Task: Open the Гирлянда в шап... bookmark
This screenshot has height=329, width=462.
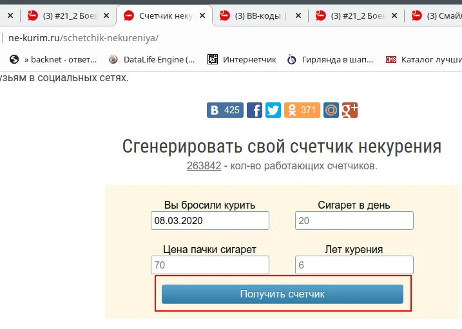Action: click(x=330, y=59)
